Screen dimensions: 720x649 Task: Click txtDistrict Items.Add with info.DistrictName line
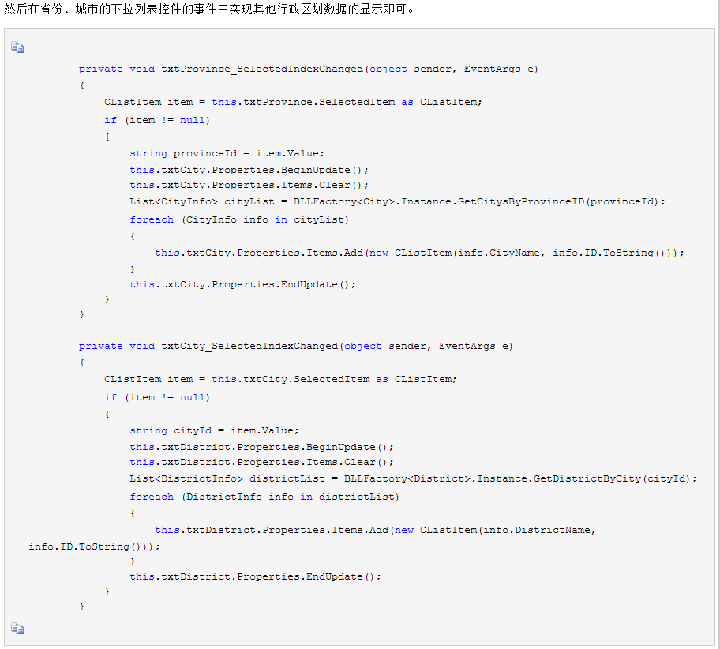(375, 530)
